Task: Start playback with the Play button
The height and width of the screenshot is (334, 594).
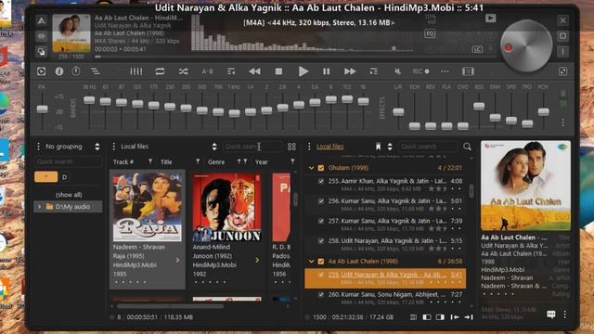Action: (x=303, y=71)
